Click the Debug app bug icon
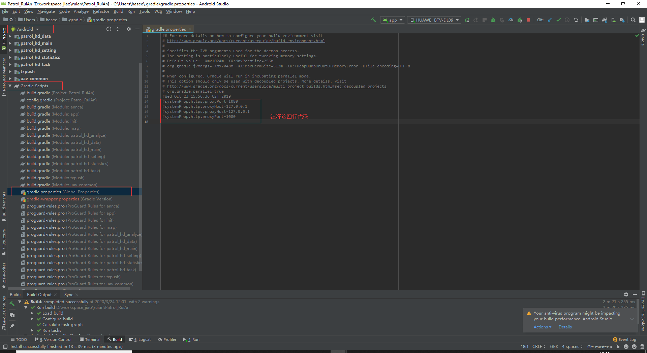Viewport: 647px width, 353px height. pyautogui.click(x=493, y=20)
